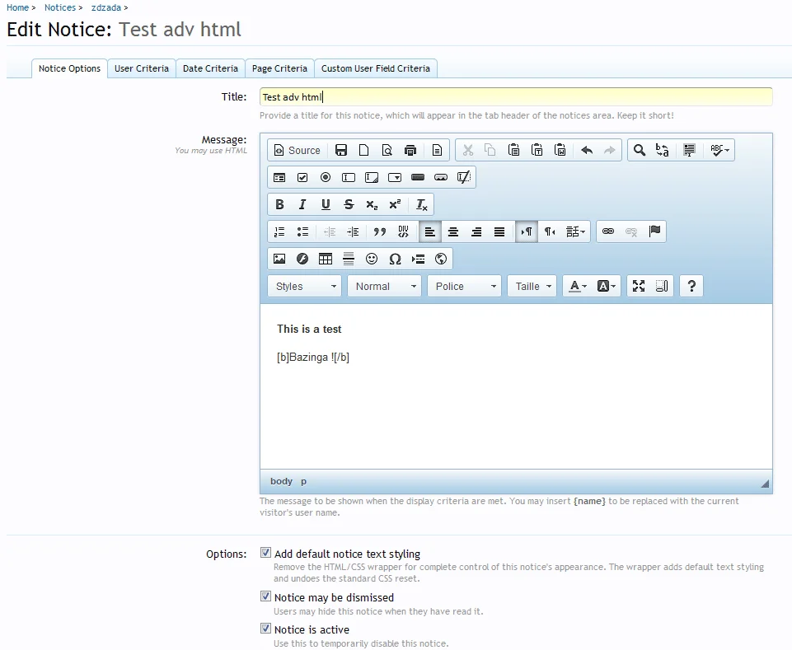Toggle Notice may be dismissed checkbox
The width and height of the screenshot is (792, 650).
[265, 596]
